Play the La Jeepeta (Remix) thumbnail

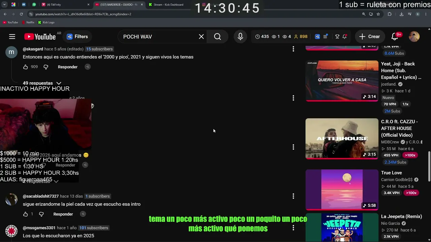coord(342,228)
